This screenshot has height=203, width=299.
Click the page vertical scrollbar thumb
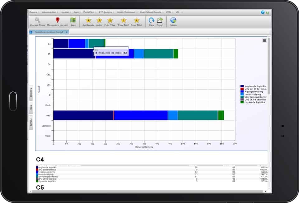[x=269, y=66]
